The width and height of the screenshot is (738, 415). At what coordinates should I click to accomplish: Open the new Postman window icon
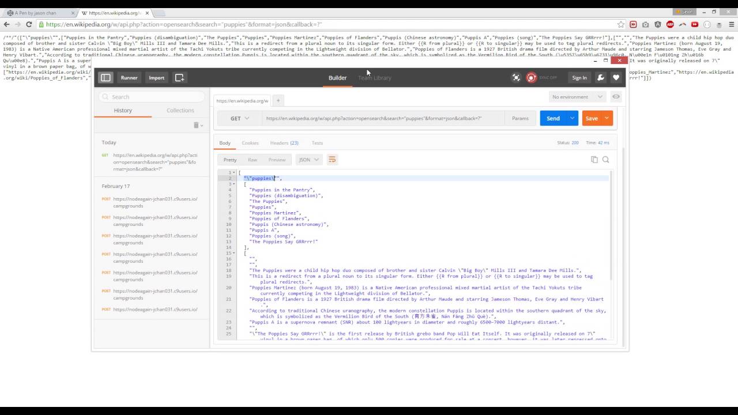[179, 78]
